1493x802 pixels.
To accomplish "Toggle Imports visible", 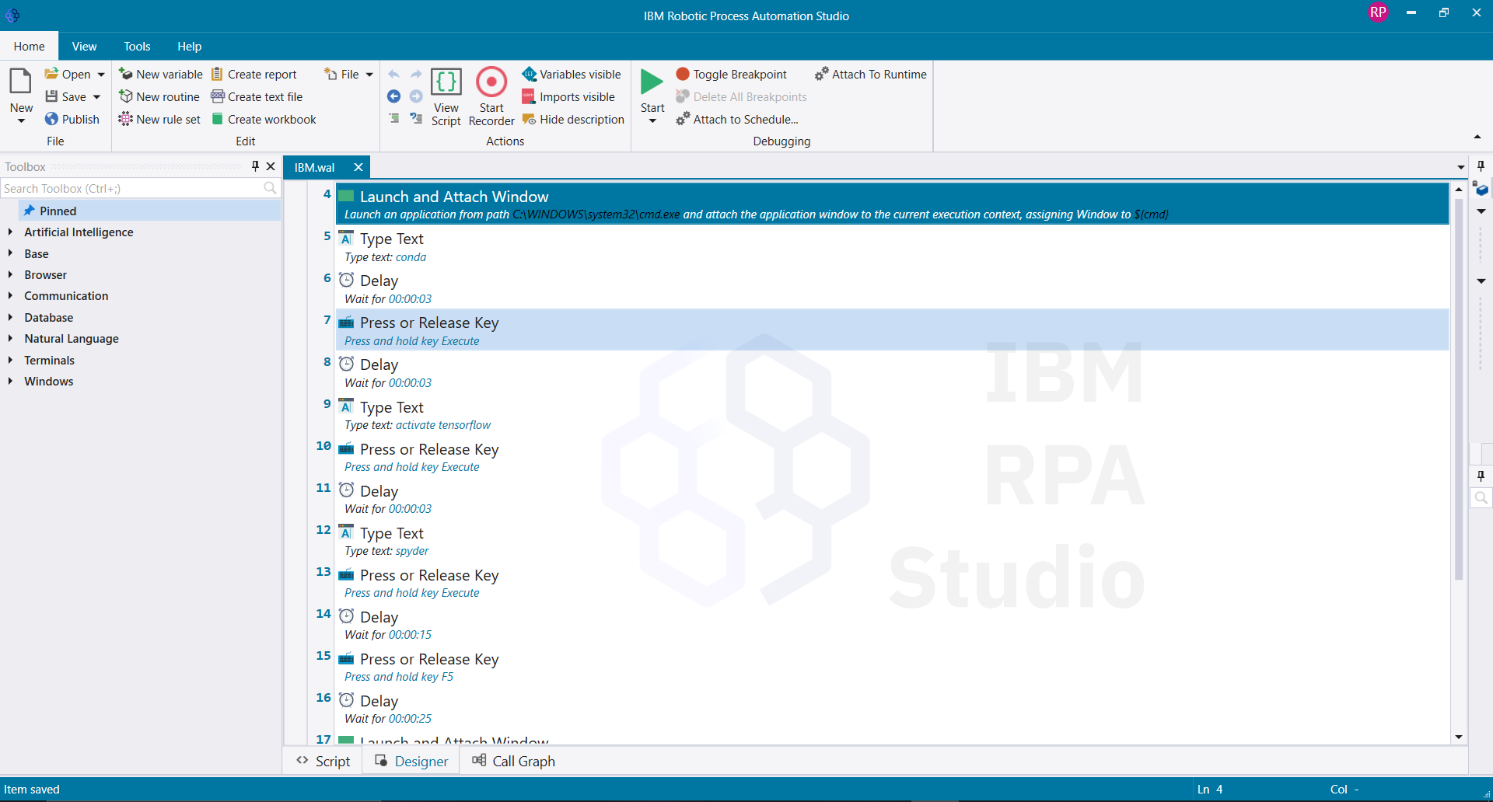I will pos(568,96).
